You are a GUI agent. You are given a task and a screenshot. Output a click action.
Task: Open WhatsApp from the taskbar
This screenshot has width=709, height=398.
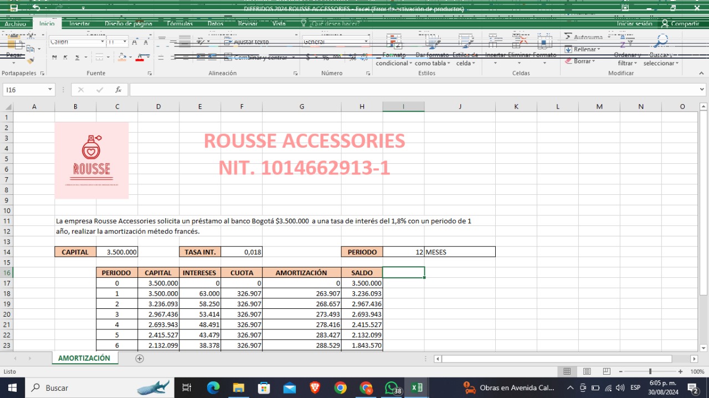[x=392, y=388]
